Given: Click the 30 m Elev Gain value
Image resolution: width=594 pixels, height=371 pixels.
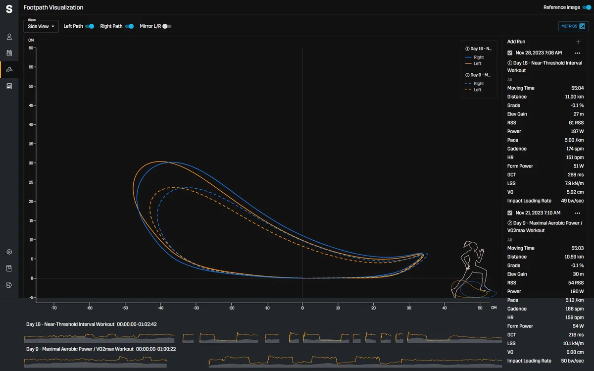Looking at the screenshot, I should point(579,274).
